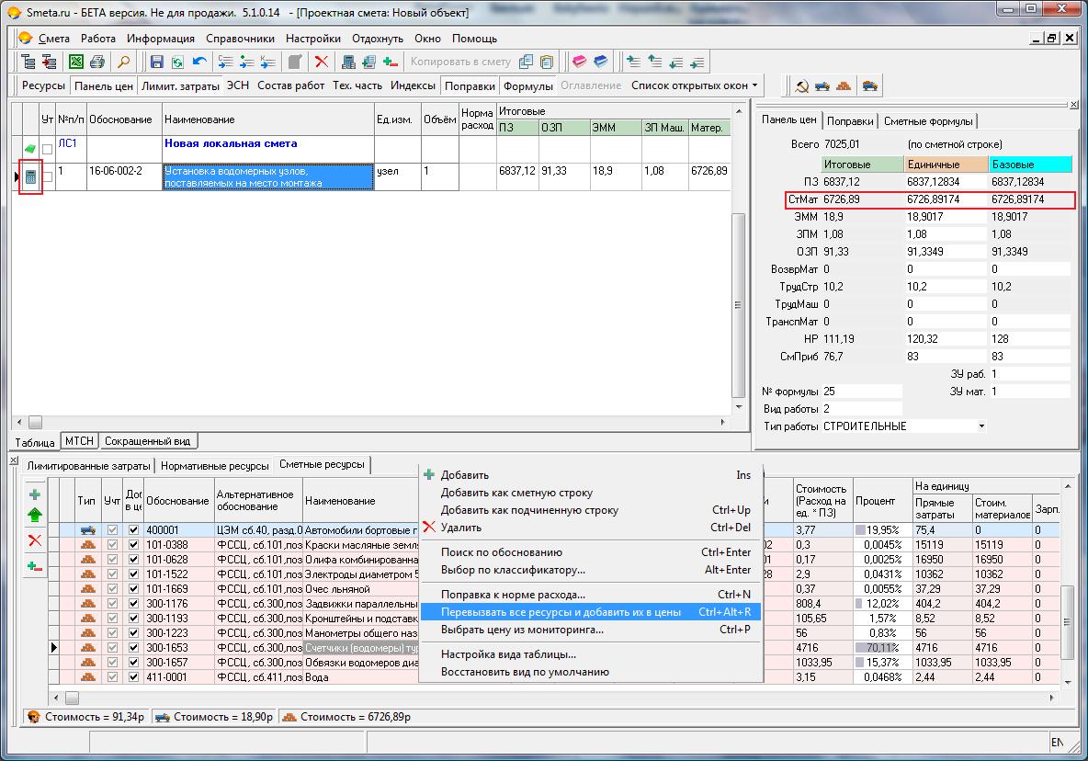This screenshot has width=1088, height=761.
Task: Expand the Список открытых окон dropdown
Action: coord(696,85)
